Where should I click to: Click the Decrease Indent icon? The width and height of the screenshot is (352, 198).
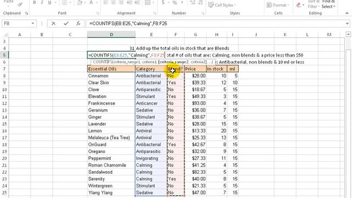(130, 2)
